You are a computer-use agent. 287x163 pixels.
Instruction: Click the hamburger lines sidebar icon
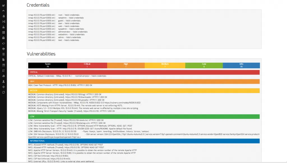click(x=3, y=54)
